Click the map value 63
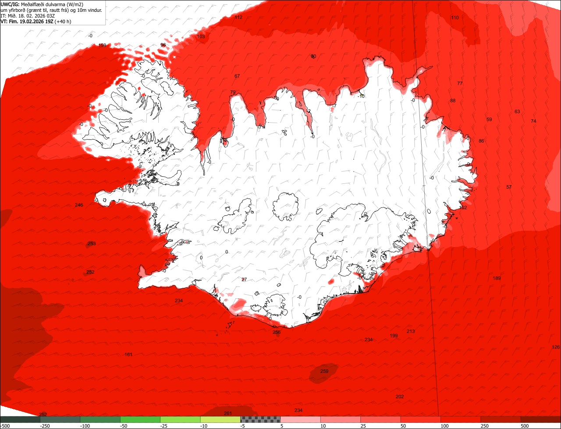 tap(517, 111)
